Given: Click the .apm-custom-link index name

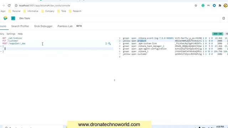Looking at the screenshot, I should [147, 43].
